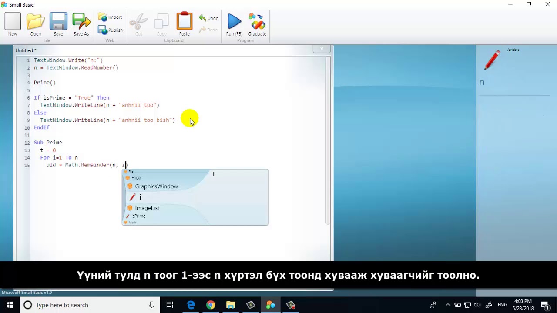
Task: Click variable n in the help panel
Action: click(482, 82)
